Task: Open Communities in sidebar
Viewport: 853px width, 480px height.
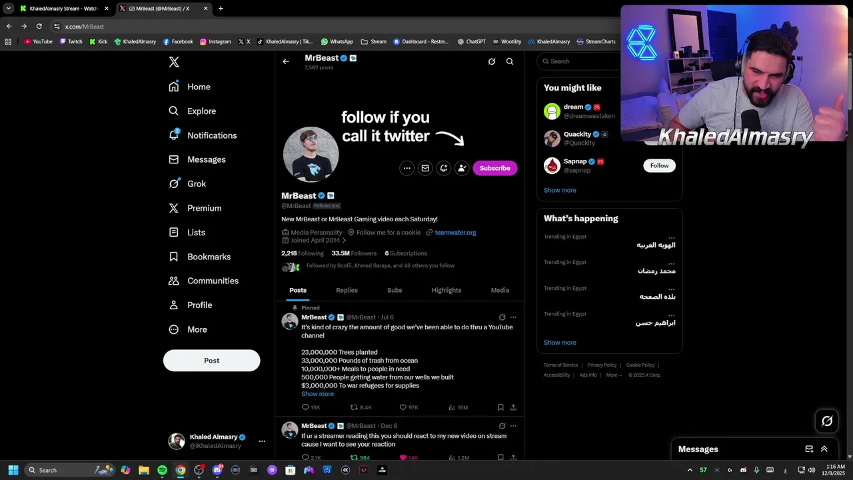Action: [204, 281]
